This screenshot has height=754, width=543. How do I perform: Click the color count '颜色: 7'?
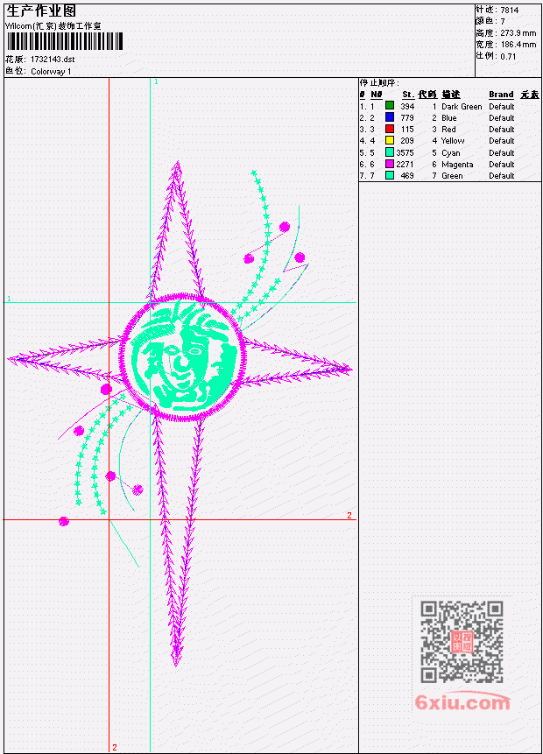coord(490,22)
